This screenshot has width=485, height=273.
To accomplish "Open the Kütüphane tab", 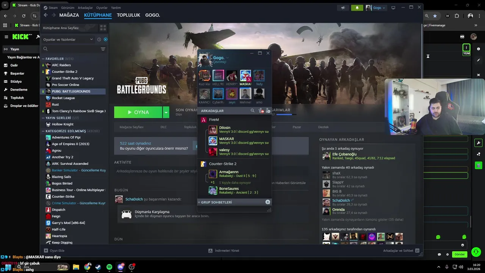I will pyautogui.click(x=98, y=15).
